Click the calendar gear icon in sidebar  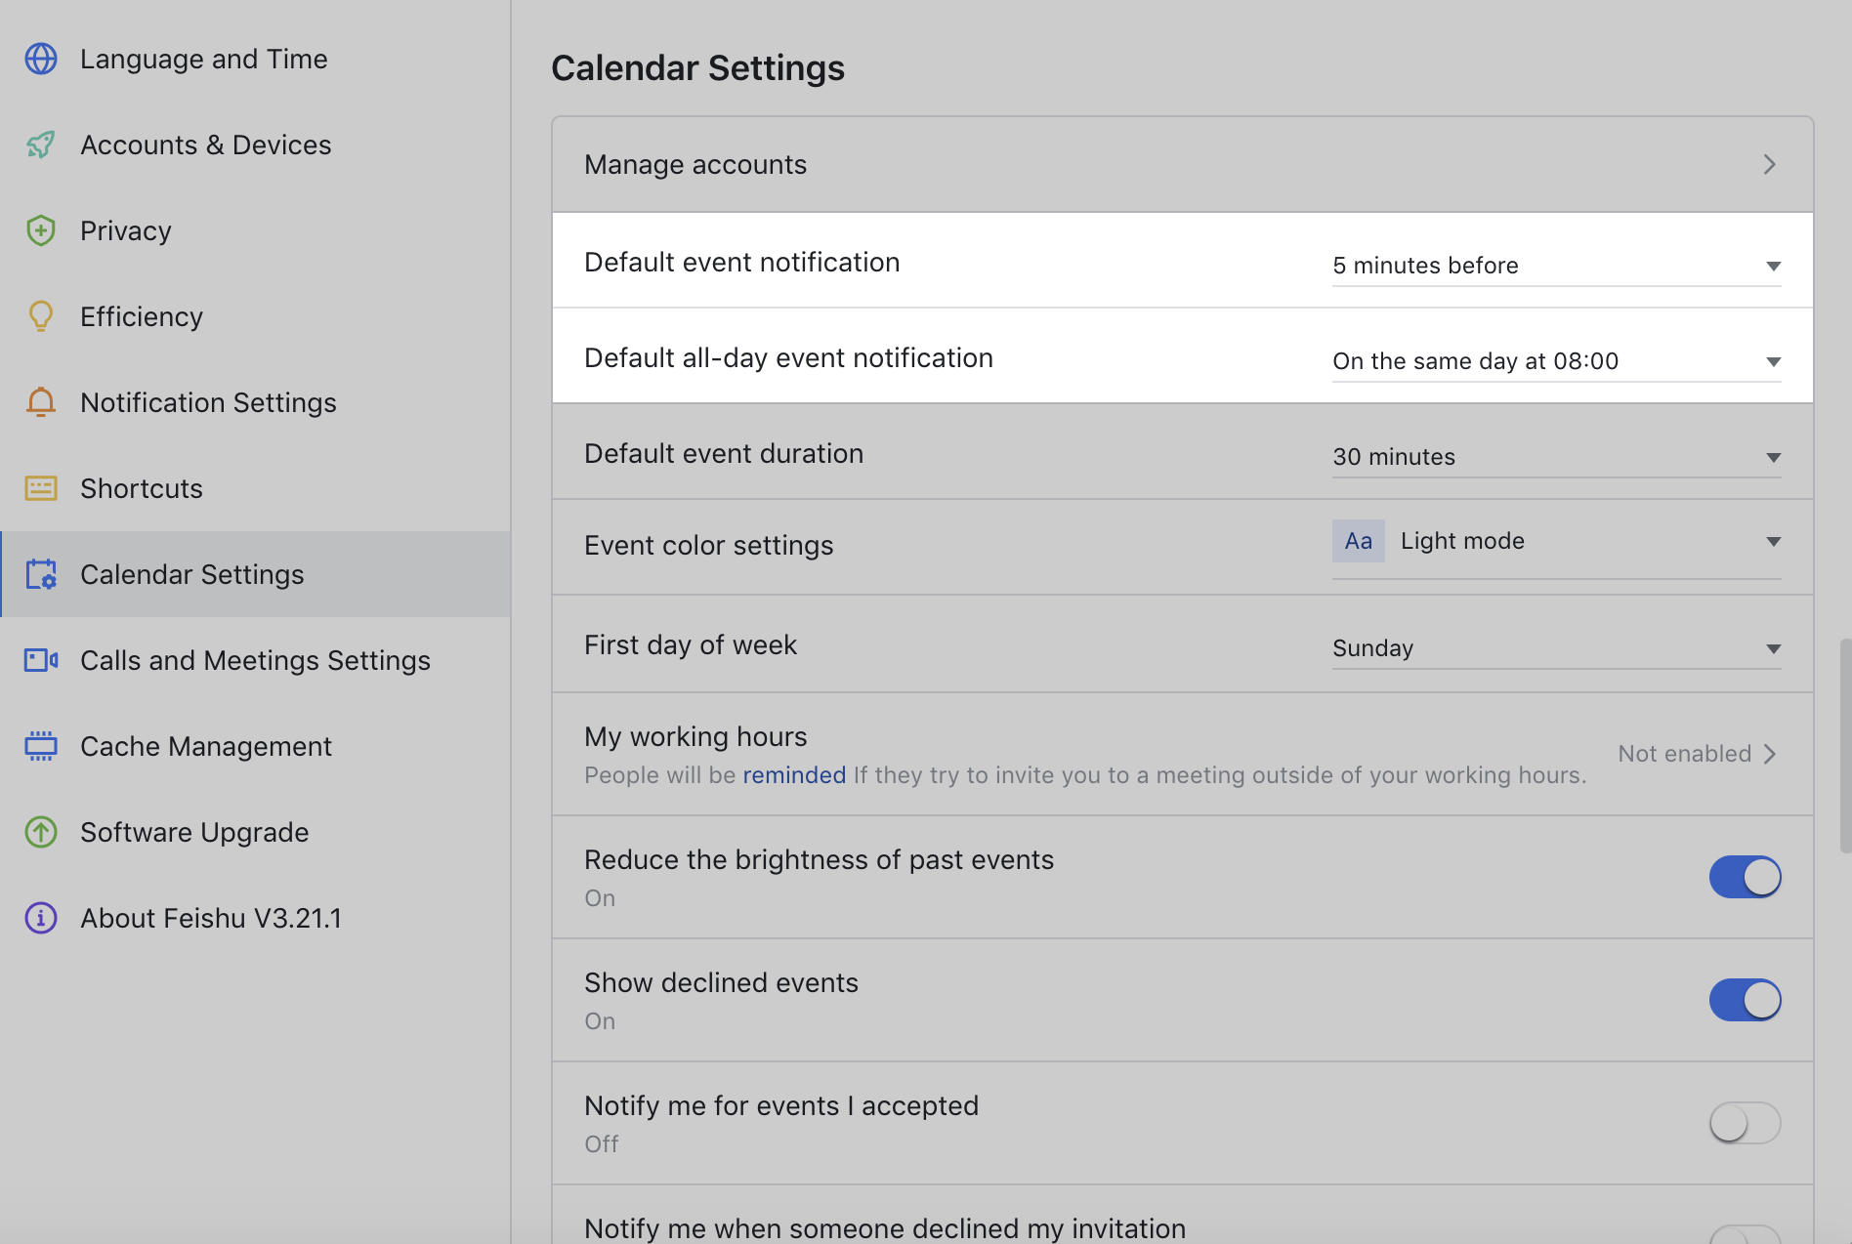(40, 574)
